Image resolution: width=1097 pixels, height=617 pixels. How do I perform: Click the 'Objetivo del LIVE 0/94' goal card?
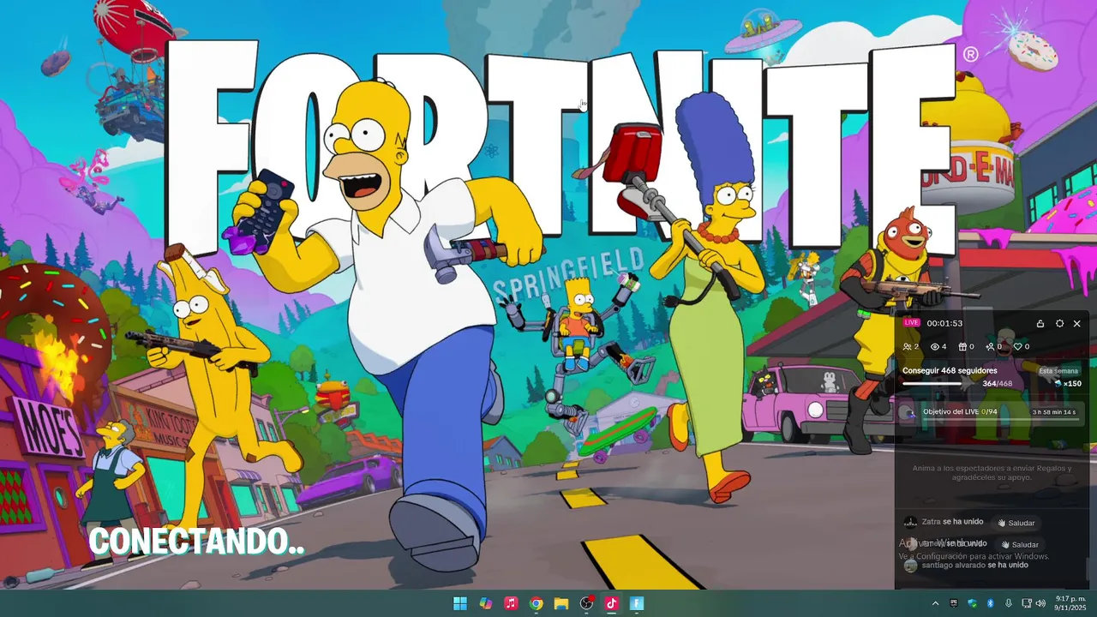click(x=992, y=413)
